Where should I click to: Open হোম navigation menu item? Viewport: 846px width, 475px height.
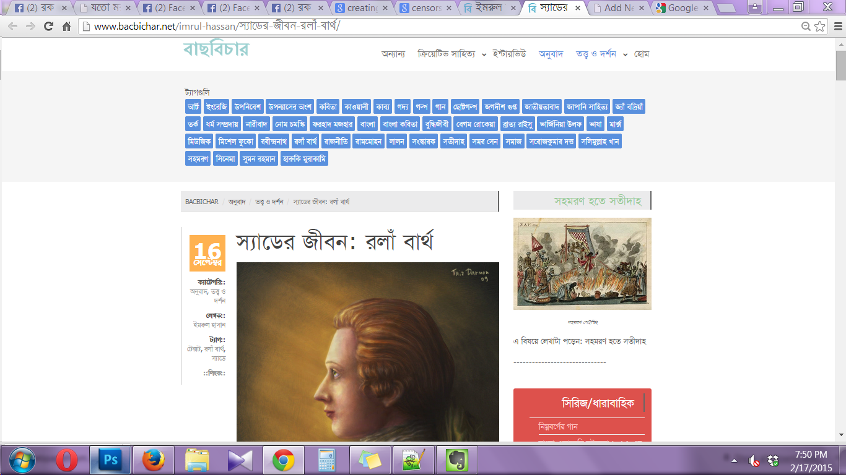641,54
